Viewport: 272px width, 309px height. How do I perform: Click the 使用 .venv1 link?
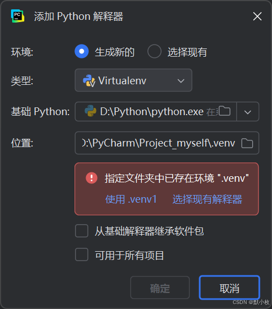tap(131, 199)
